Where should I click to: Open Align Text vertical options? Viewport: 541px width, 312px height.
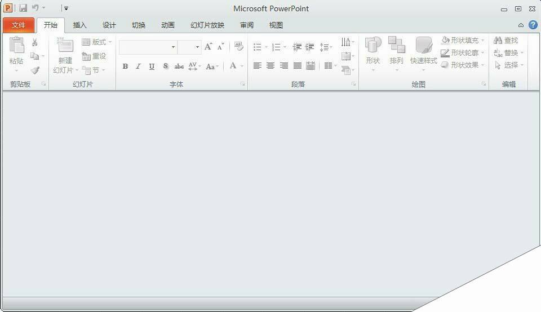tap(348, 56)
